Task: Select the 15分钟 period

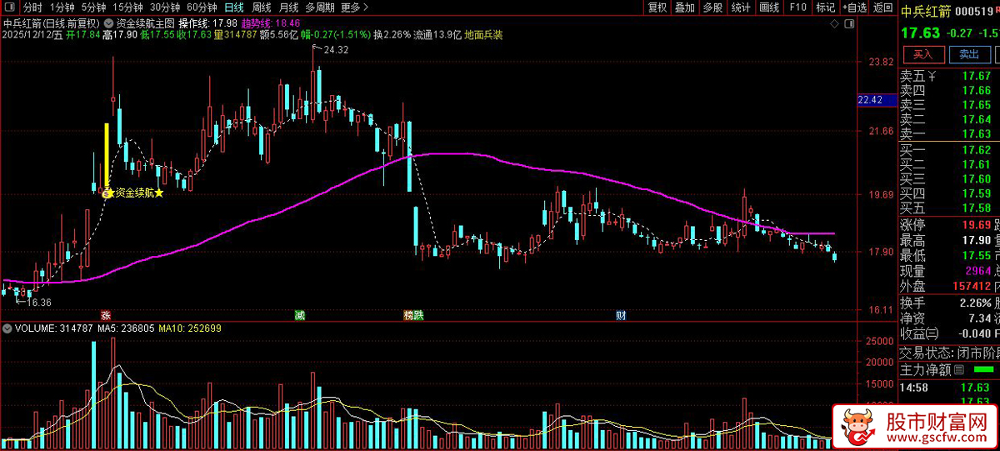Action: click(x=127, y=8)
